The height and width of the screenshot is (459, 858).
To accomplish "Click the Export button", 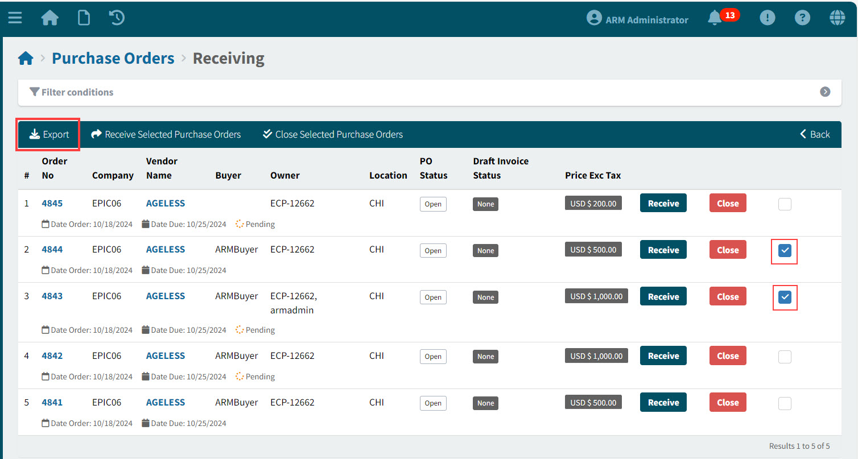I will click(x=49, y=135).
